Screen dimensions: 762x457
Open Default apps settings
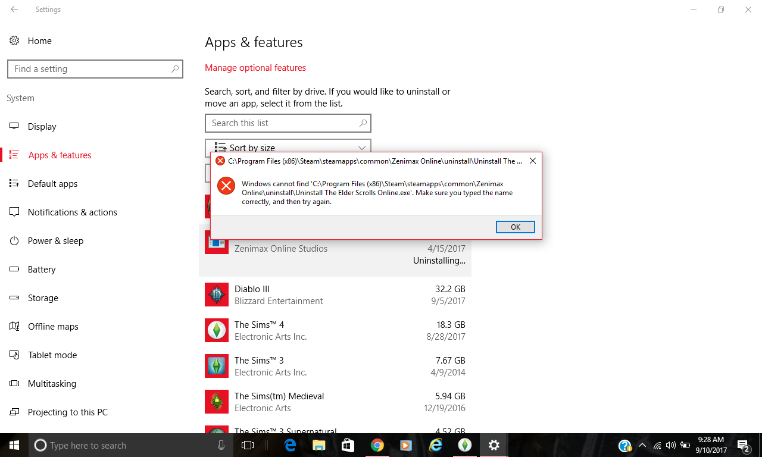[x=52, y=184]
